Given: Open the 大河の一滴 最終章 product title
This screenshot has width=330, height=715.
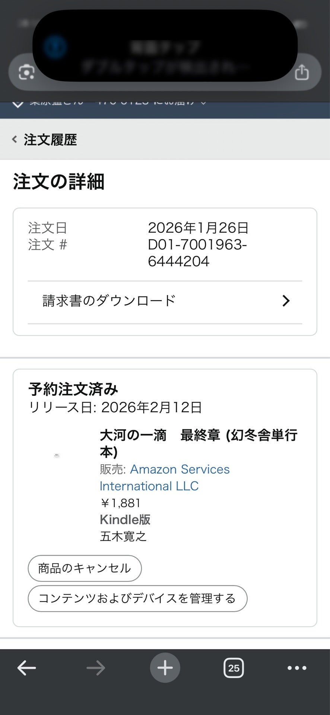Looking at the screenshot, I should click(199, 443).
